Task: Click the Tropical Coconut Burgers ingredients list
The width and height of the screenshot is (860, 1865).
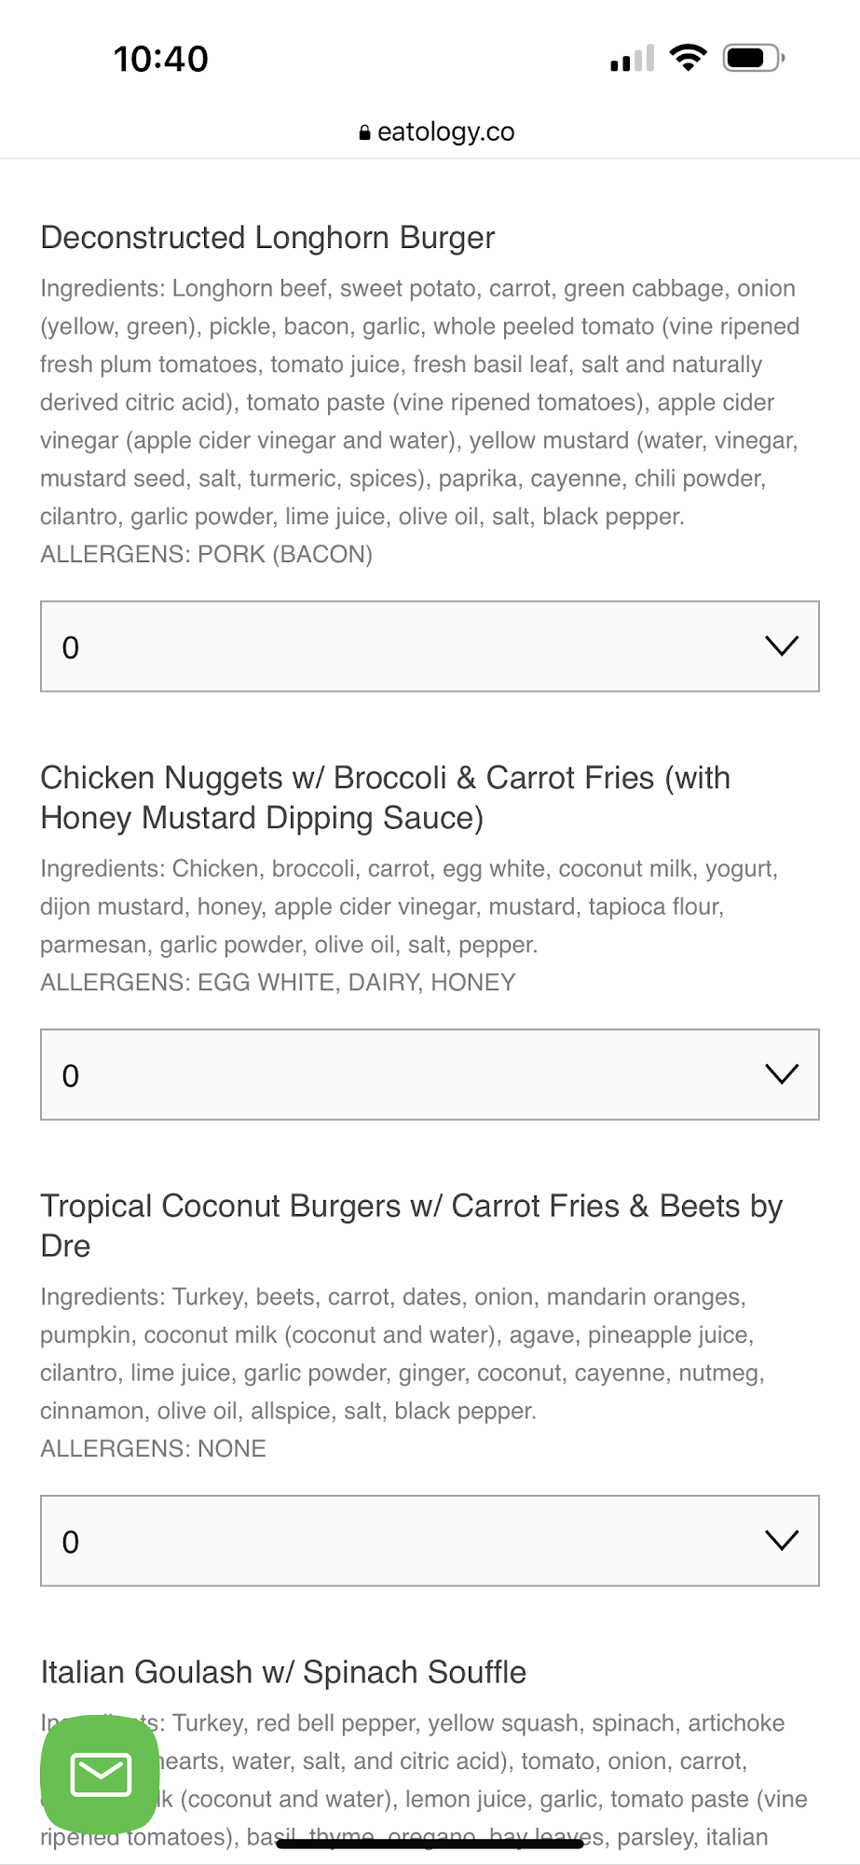Action: pyautogui.click(x=403, y=1353)
